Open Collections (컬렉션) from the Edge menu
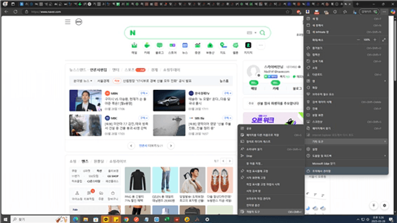This screenshot has height=223, width=397. (x=346, y=55)
